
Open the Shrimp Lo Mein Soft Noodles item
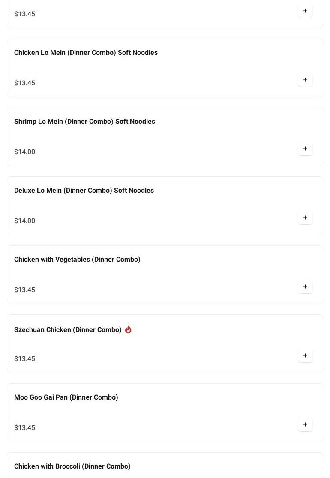pyautogui.click(x=84, y=122)
